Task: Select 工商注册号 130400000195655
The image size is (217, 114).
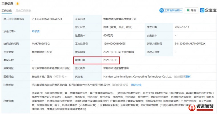Action: point(114,44)
